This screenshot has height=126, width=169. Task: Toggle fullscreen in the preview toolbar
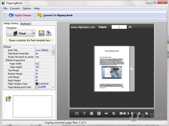pyautogui.click(x=77, y=113)
